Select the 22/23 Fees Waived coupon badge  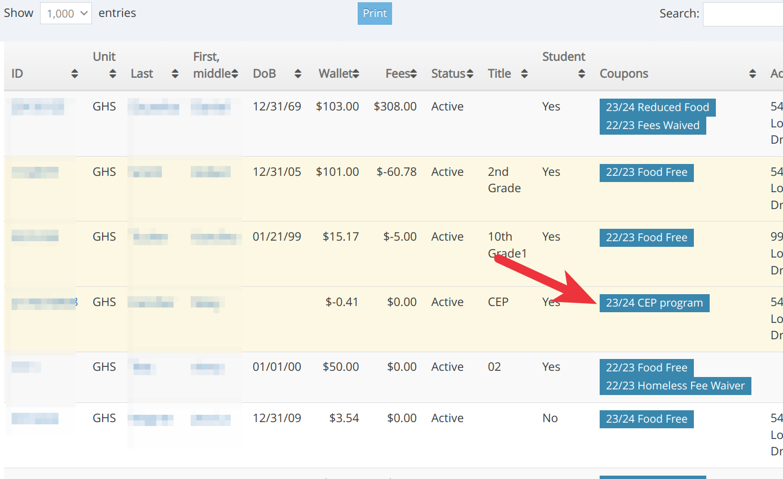tap(653, 126)
